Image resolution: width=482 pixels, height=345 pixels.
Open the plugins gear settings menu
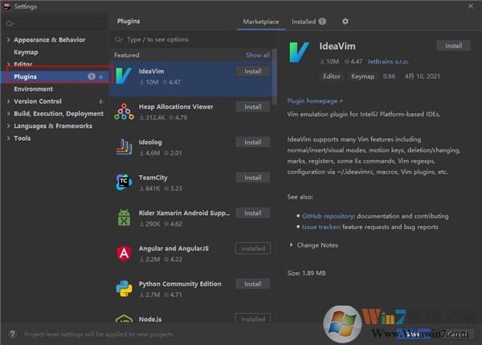pos(345,22)
